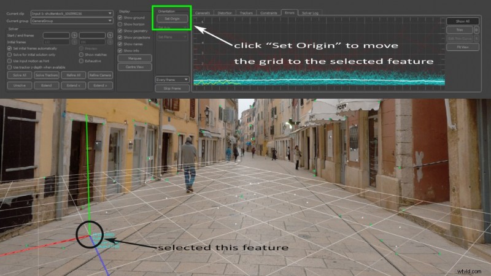Click the Trim button
The image size is (491, 276).
click(459, 29)
